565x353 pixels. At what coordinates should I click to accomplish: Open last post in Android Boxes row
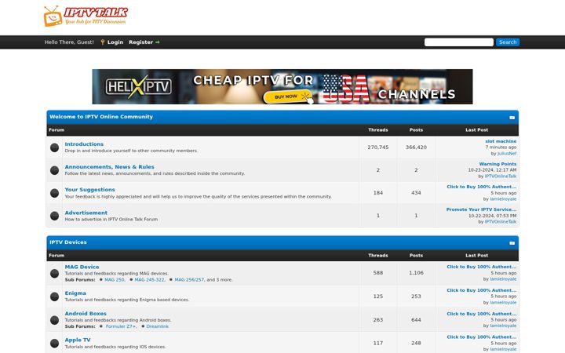click(481, 314)
